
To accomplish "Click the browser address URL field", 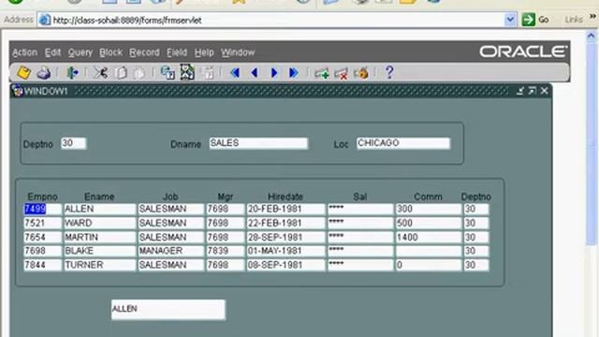I will point(278,20).
